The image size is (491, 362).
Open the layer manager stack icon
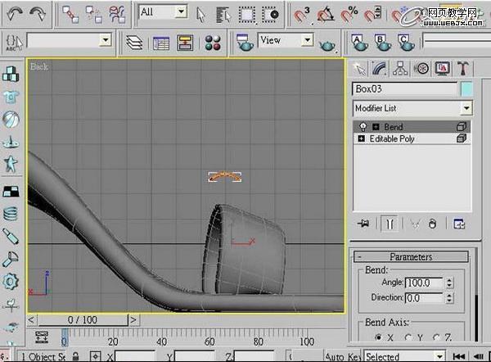tap(134, 43)
